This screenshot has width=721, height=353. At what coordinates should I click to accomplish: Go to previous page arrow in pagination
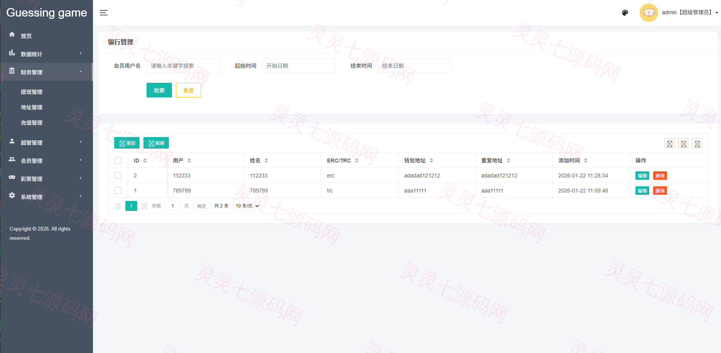coord(118,206)
